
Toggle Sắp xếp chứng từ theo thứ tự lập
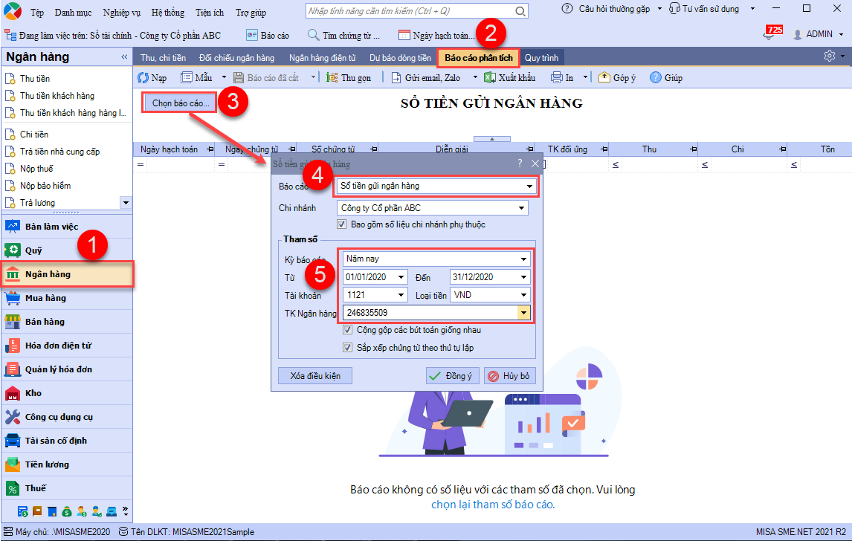[348, 347]
